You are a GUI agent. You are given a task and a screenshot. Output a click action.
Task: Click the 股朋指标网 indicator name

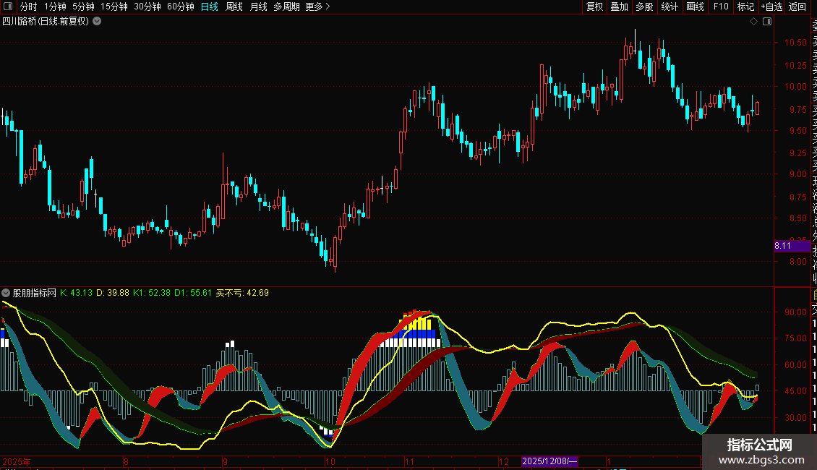(x=35, y=293)
